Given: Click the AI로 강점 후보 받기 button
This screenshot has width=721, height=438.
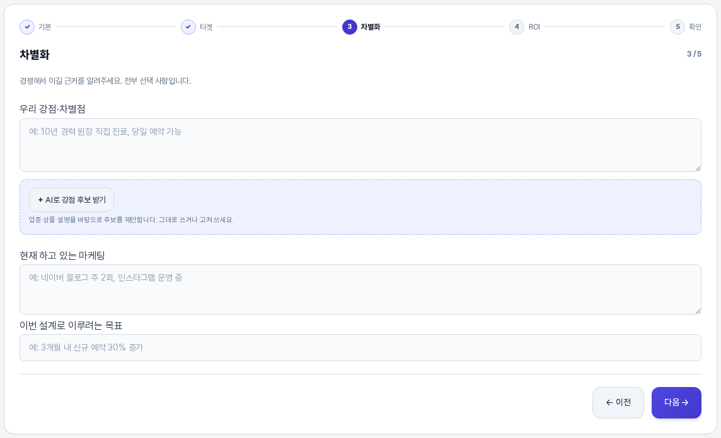Looking at the screenshot, I should coord(71,199).
